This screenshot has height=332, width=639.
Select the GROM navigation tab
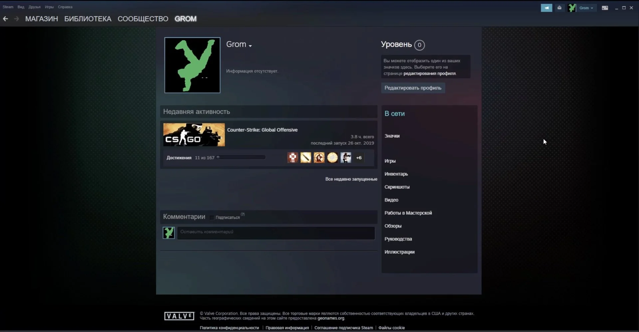tap(186, 19)
